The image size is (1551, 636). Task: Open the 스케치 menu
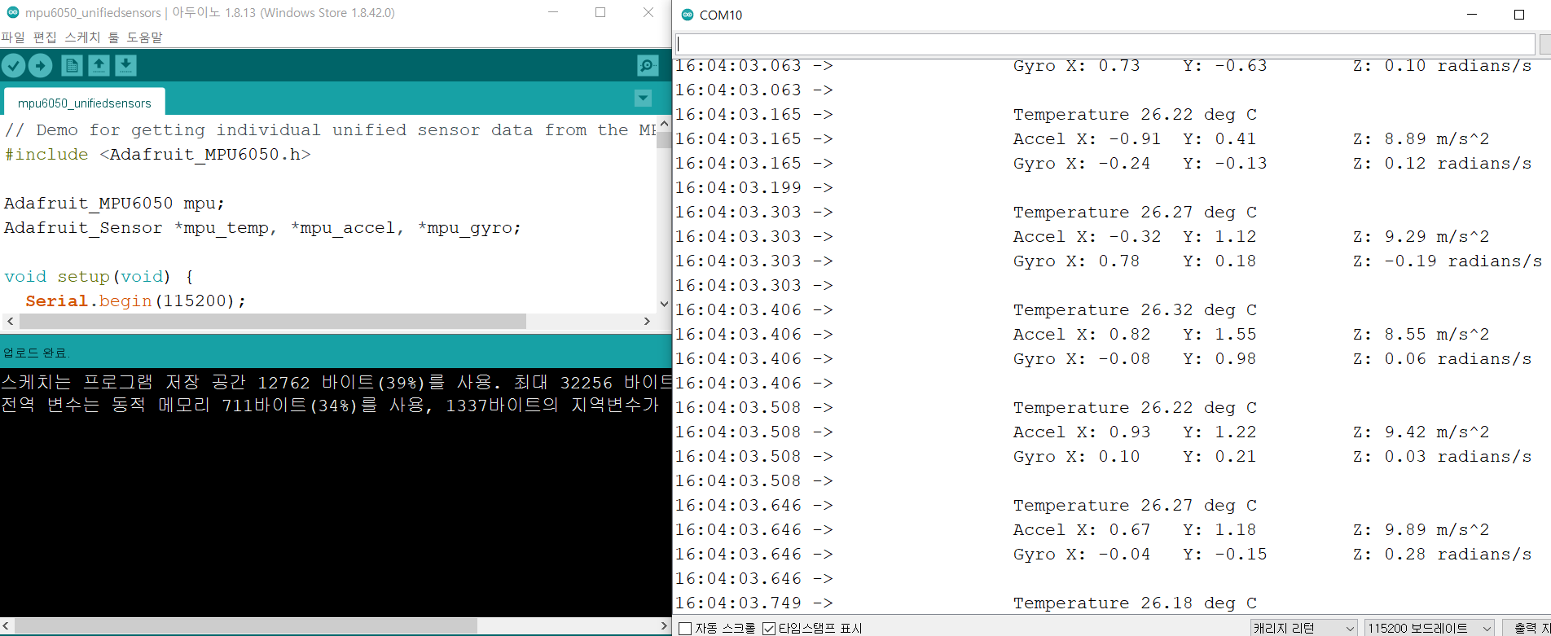[82, 37]
